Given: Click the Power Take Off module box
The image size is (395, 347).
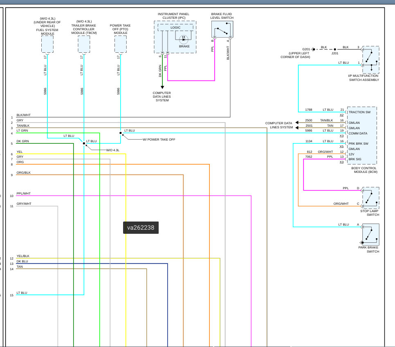Looking at the screenshot, I should pyautogui.click(x=121, y=44).
